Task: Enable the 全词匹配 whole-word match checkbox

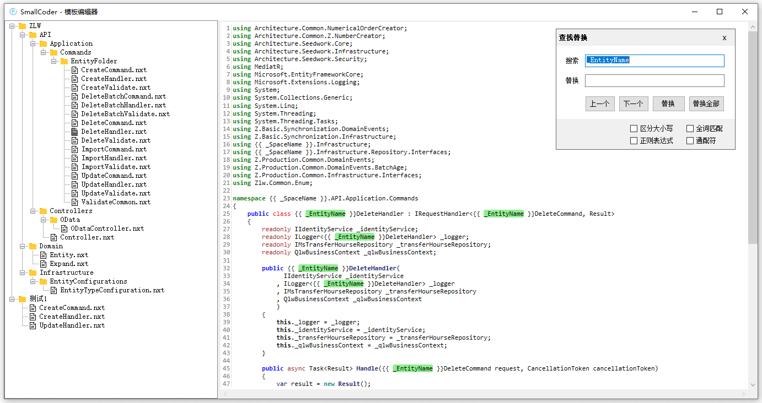Action: point(689,128)
